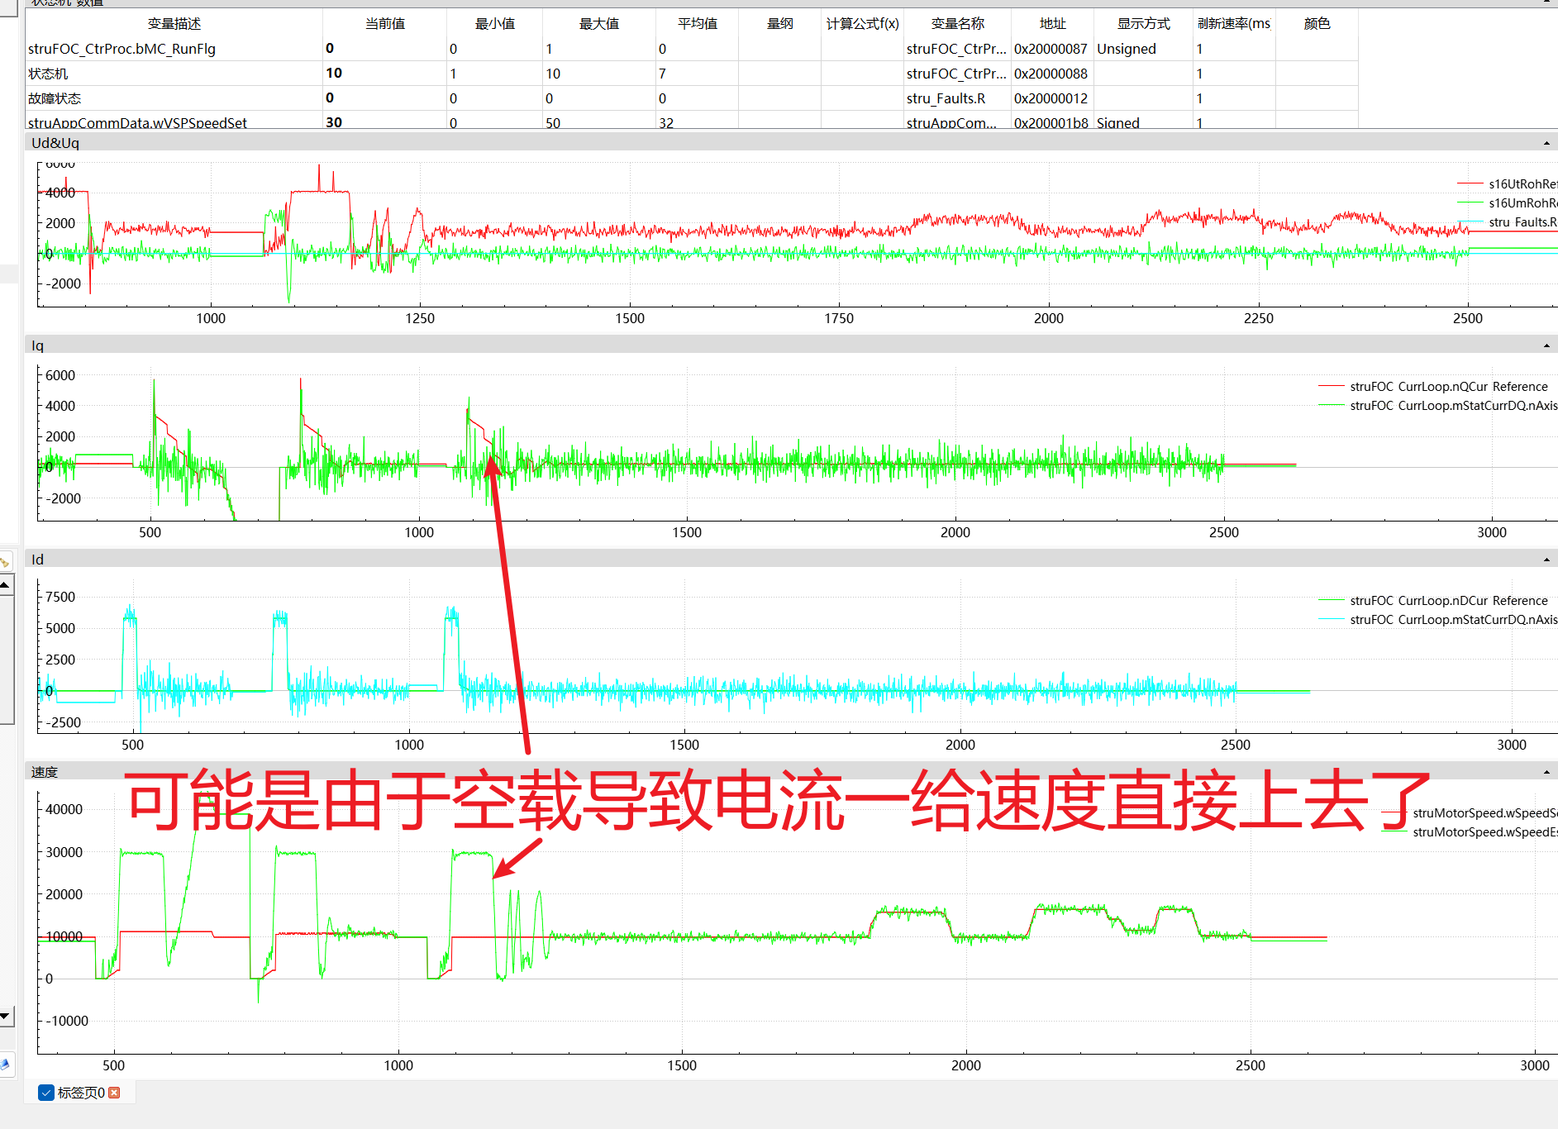Click refresh rate cell of 故障状态 row
Viewport: 1558px width, 1129px height.
click(x=1234, y=98)
